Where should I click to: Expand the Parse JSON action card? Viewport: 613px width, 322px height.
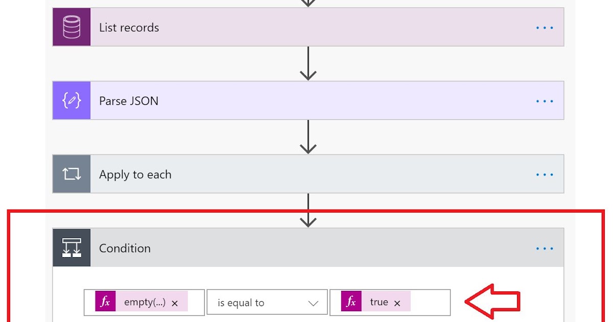point(306,100)
